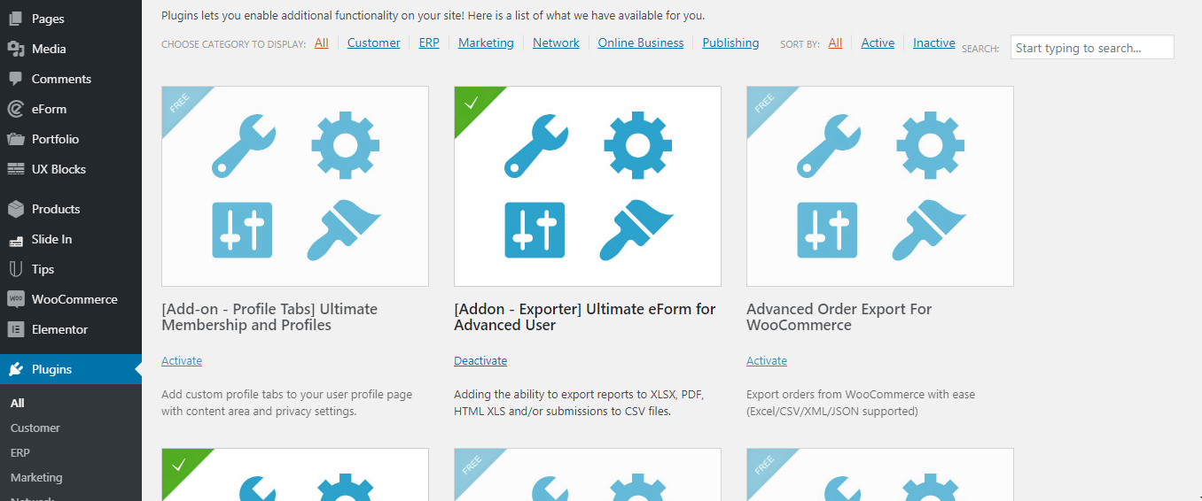Image resolution: width=1202 pixels, height=501 pixels.
Task: Click the Media icon in sidebar
Action: 15,49
